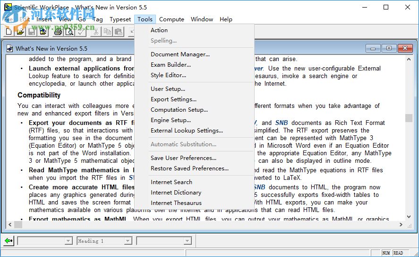This screenshot has width=419, height=257.
Task: Click the Automatic Substitution... menu entry
Action: (x=194, y=144)
